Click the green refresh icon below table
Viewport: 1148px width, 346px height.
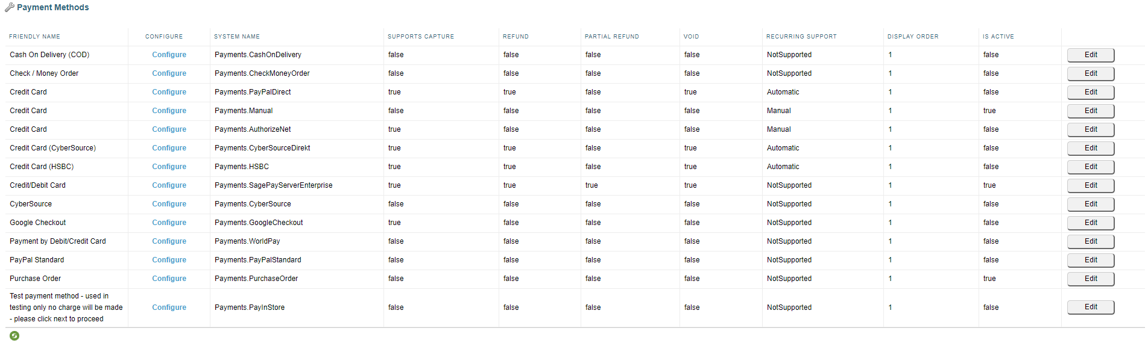(14, 336)
